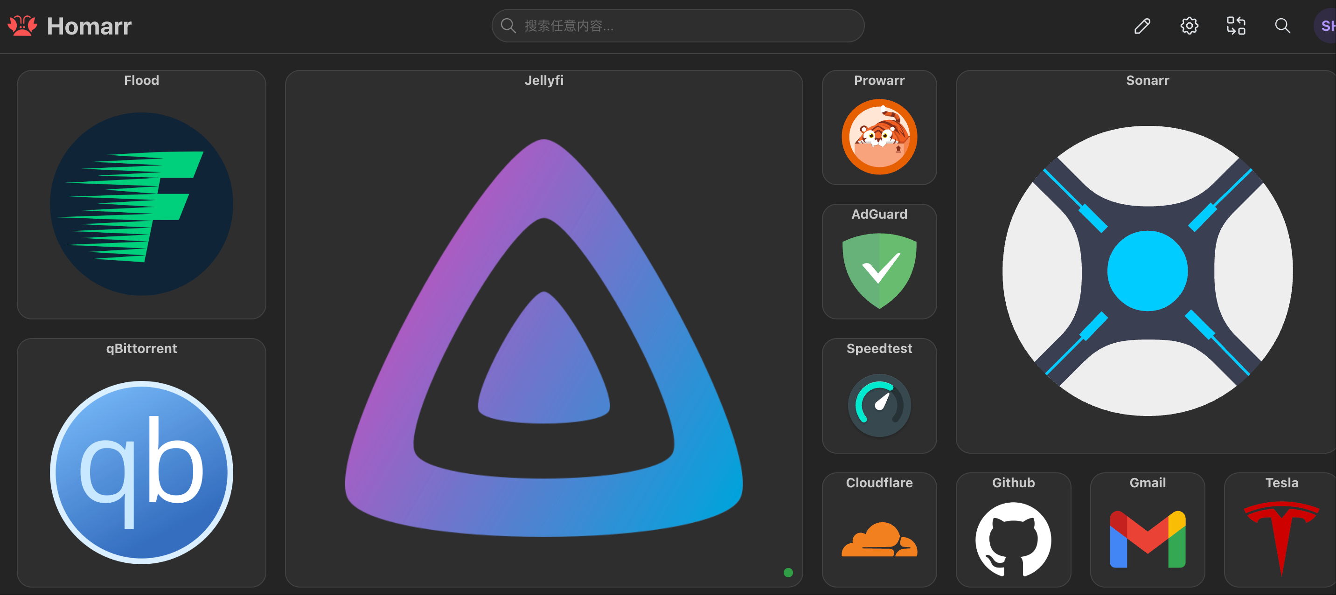
Task: Click the Sonarr tile title label
Action: [1147, 80]
